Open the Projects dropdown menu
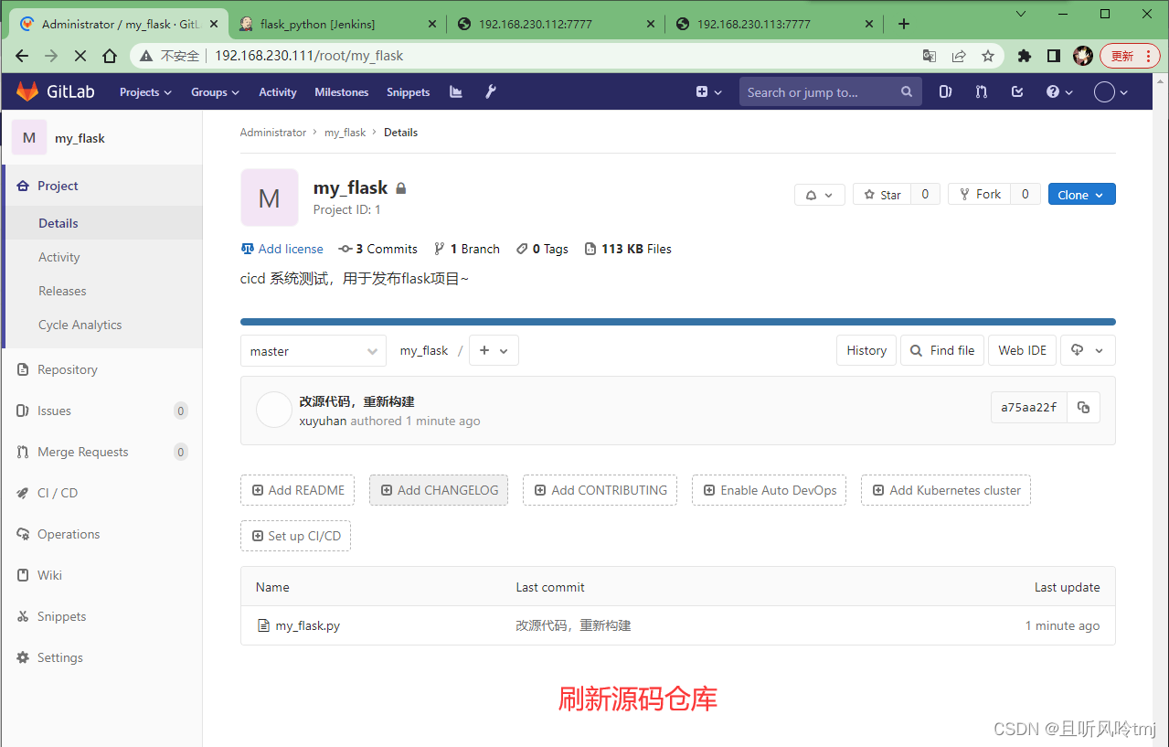 pyautogui.click(x=145, y=91)
